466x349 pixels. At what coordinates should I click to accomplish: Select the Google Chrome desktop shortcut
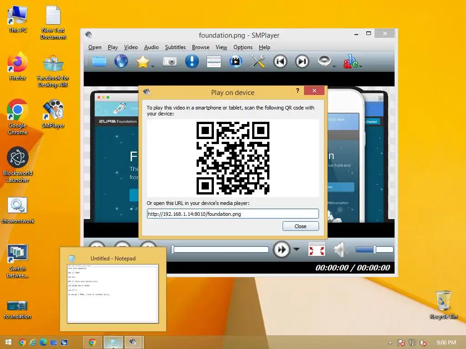18,117
